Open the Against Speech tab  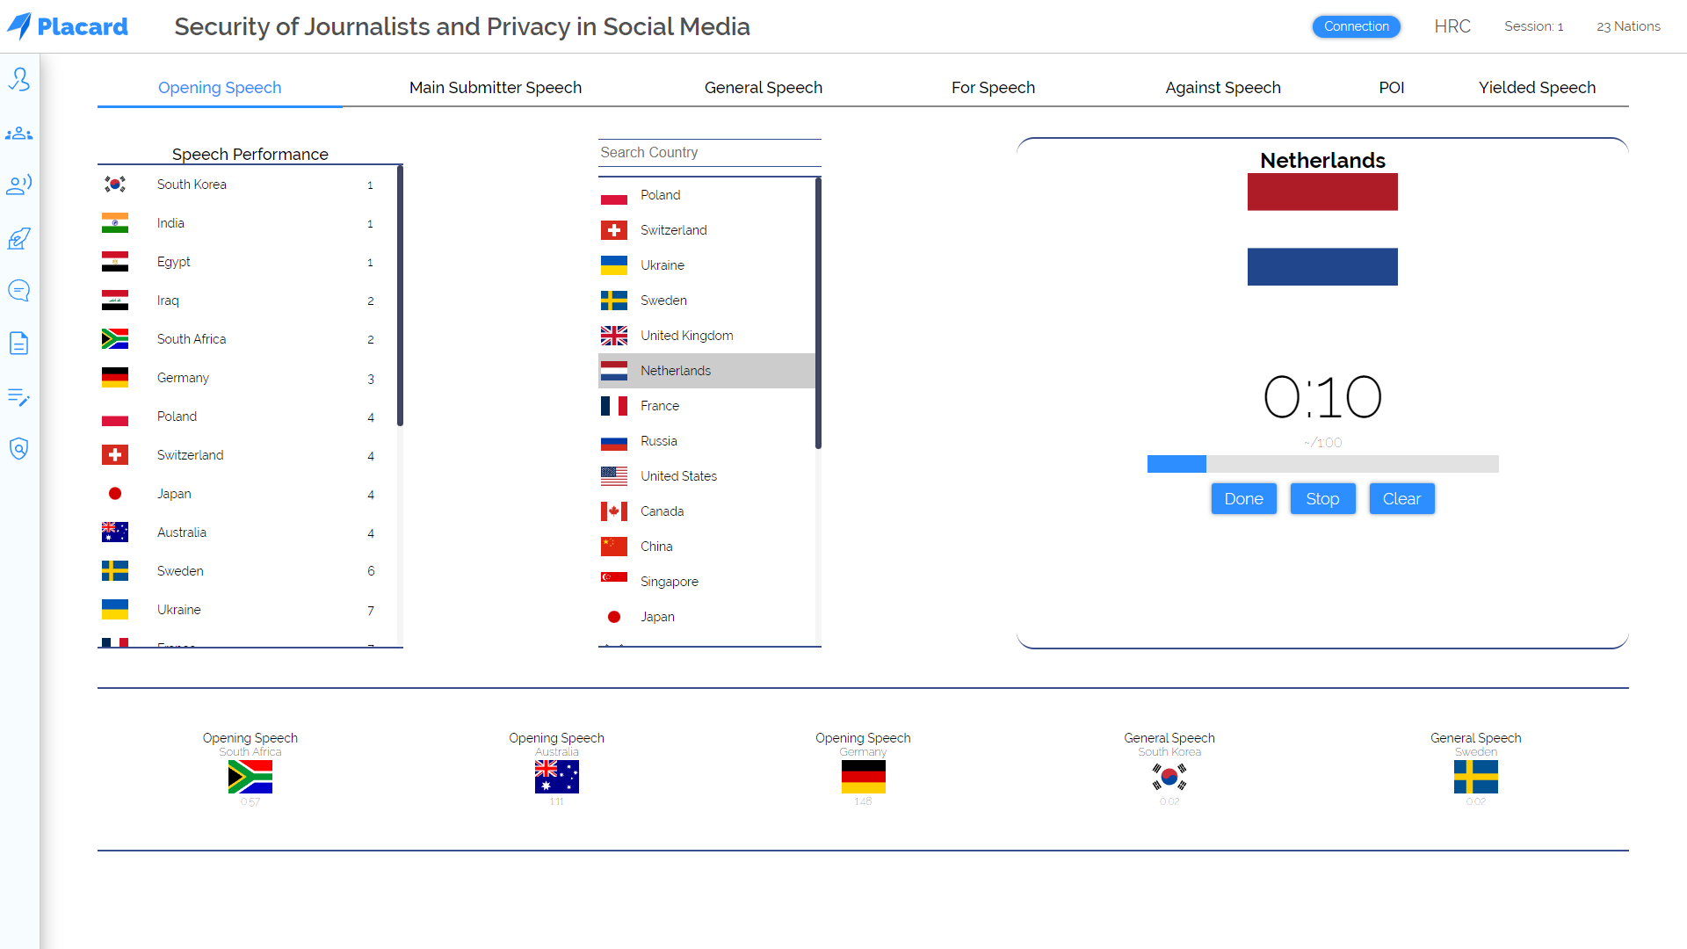coord(1222,88)
